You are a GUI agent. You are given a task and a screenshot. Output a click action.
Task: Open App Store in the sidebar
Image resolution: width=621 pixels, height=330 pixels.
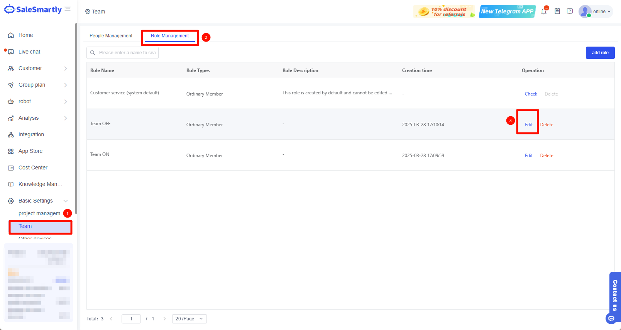pos(30,151)
